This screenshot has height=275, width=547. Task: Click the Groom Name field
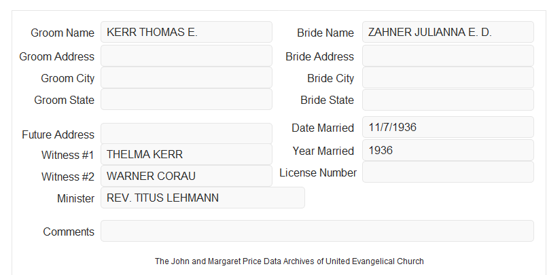click(x=186, y=32)
